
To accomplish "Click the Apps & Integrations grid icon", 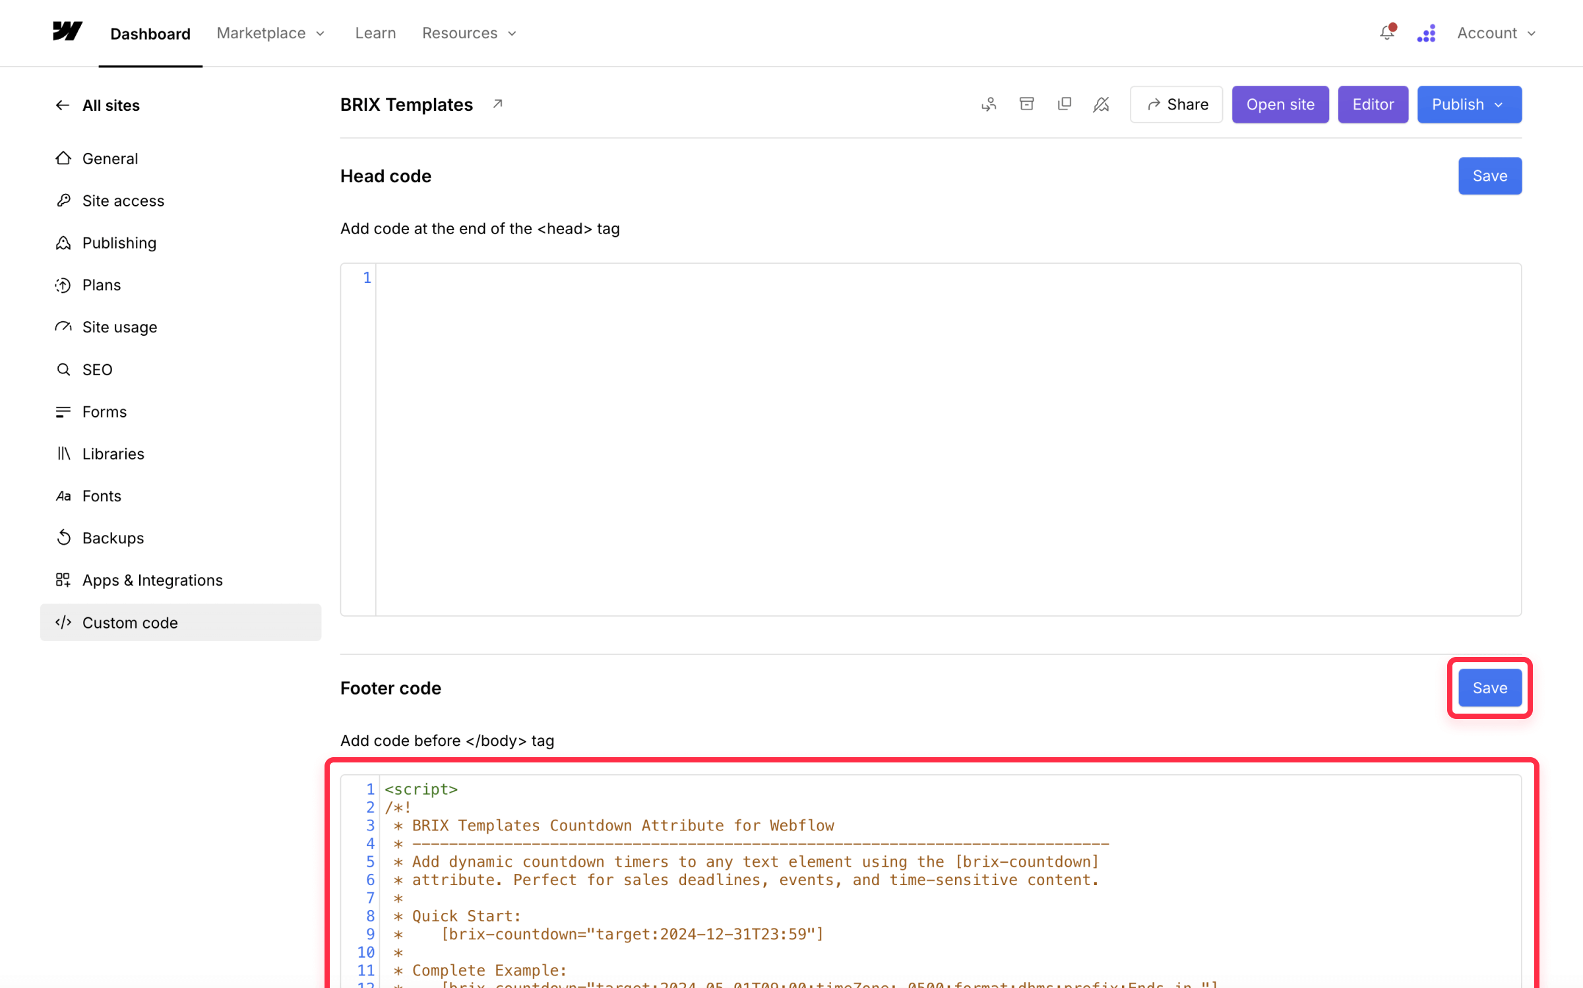I will (63, 580).
